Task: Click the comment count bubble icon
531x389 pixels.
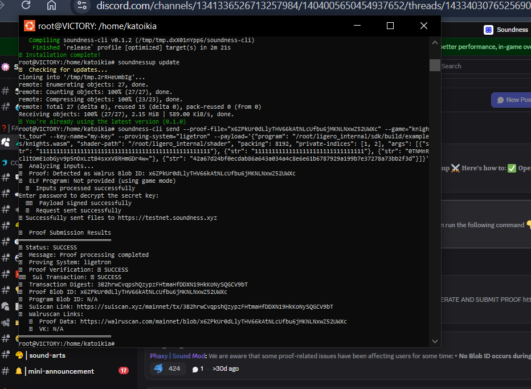Action: [195, 369]
